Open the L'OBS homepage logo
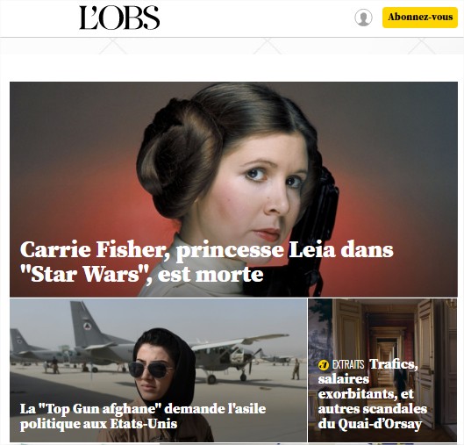The height and width of the screenshot is (445, 464). click(119, 18)
